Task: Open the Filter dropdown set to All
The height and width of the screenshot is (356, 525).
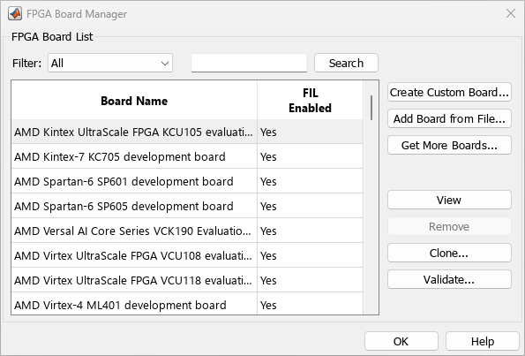Action: pos(110,63)
